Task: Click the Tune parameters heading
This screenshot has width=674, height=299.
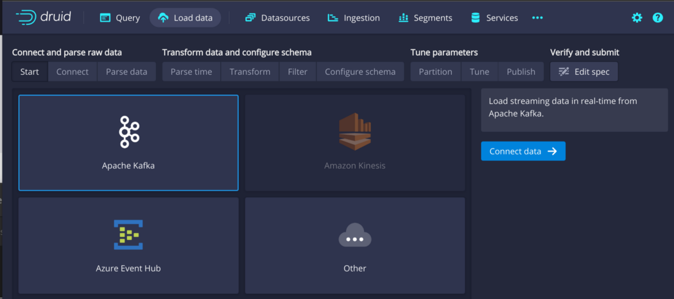Action: tap(444, 53)
